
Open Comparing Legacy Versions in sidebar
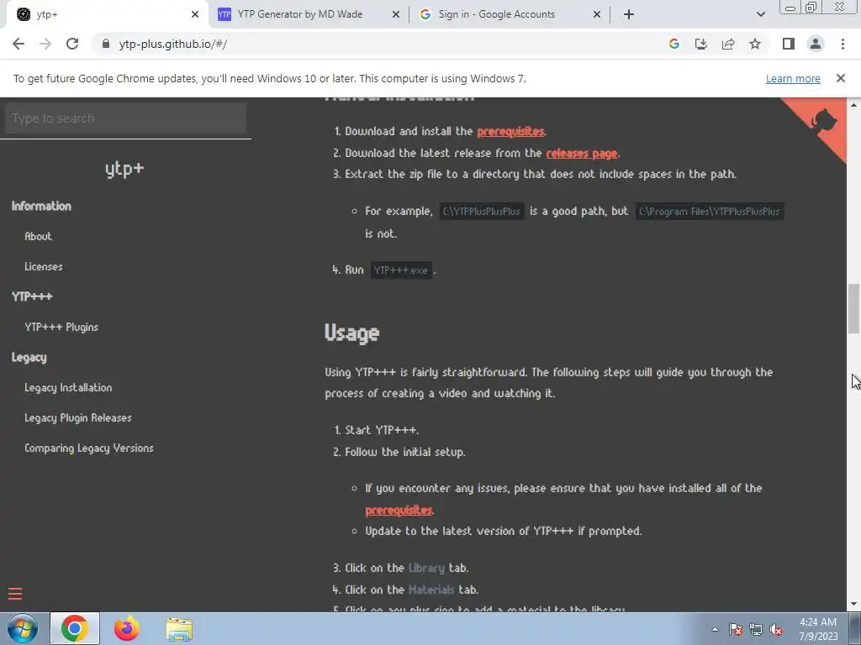89,448
